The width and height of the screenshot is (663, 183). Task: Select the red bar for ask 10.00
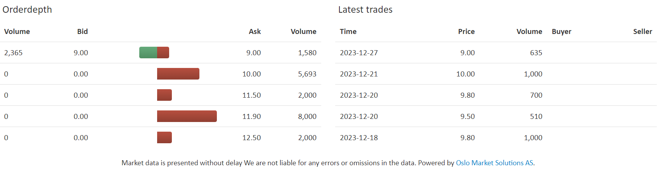pos(178,74)
